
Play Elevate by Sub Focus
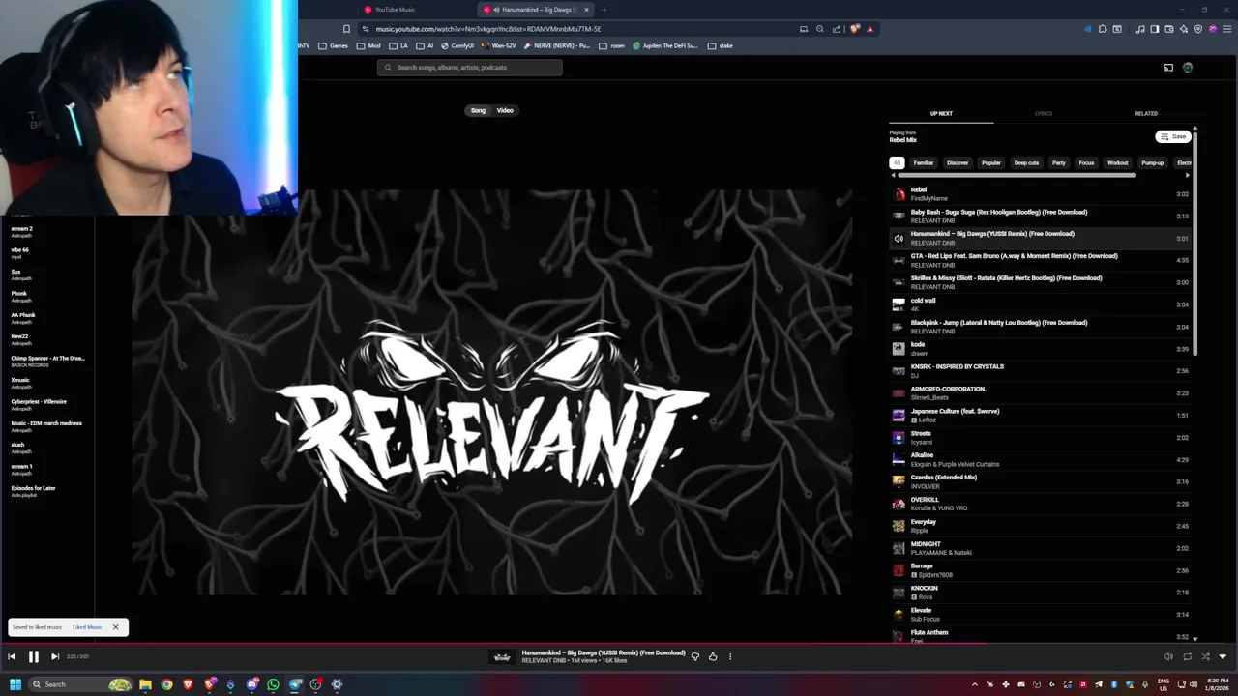(1040, 615)
